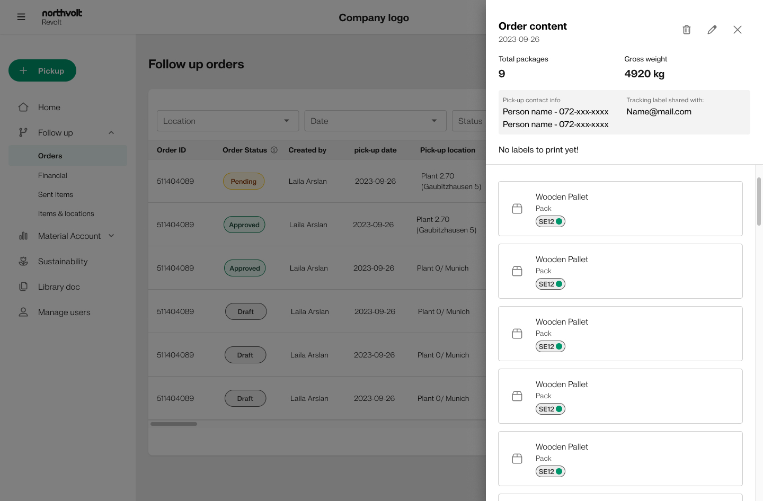
Task: Open Items & locations in the sidebar
Action: point(66,213)
